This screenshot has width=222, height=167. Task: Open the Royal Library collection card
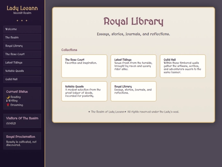click(134, 91)
